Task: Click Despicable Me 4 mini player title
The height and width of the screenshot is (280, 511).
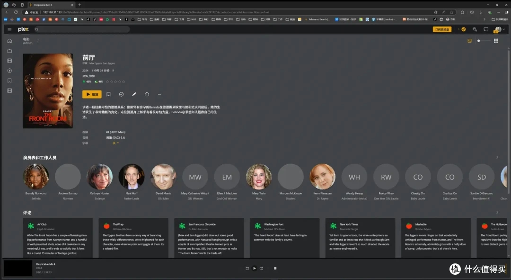Action: (x=45, y=264)
